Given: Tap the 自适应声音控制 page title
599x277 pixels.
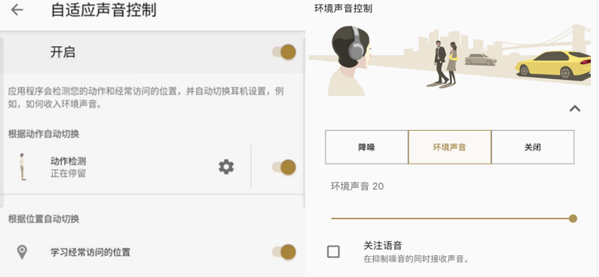Looking at the screenshot, I should click(103, 10).
